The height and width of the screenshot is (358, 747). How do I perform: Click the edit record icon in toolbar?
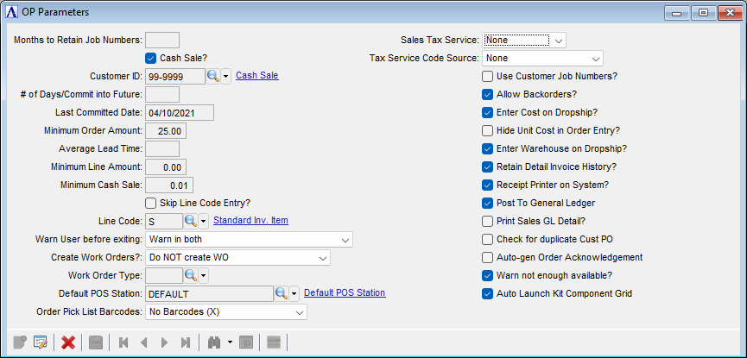pyautogui.click(x=40, y=342)
